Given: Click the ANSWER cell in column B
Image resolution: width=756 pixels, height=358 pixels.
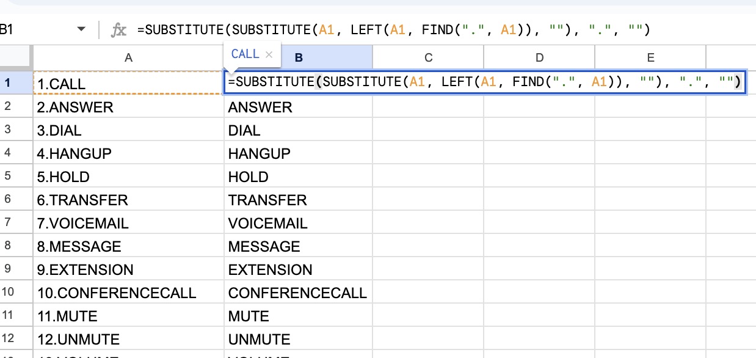Looking at the screenshot, I should point(298,108).
